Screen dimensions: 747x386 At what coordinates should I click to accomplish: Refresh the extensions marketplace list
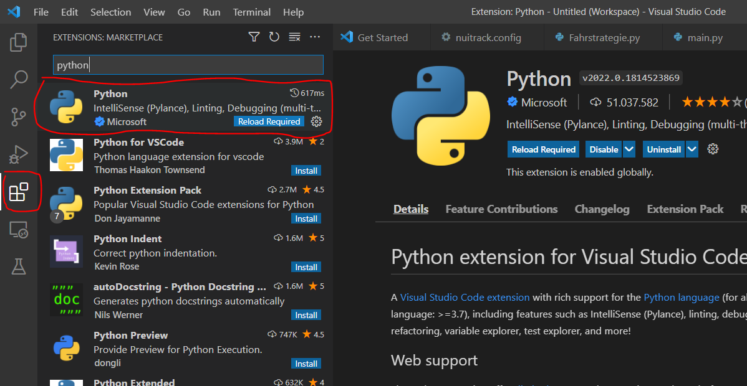click(x=274, y=37)
